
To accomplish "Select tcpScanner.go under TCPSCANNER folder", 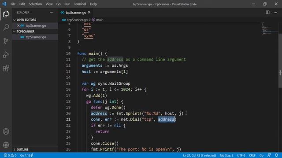I will pyautogui.click(x=36, y=37).
